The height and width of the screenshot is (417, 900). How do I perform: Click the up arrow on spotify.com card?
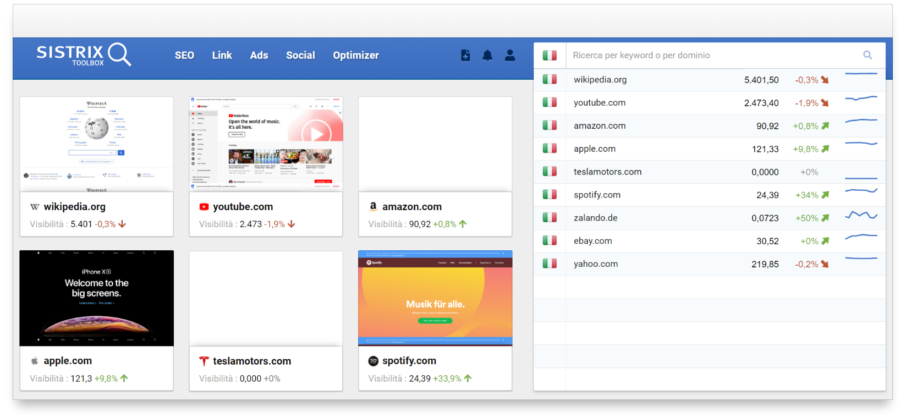click(468, 378)
